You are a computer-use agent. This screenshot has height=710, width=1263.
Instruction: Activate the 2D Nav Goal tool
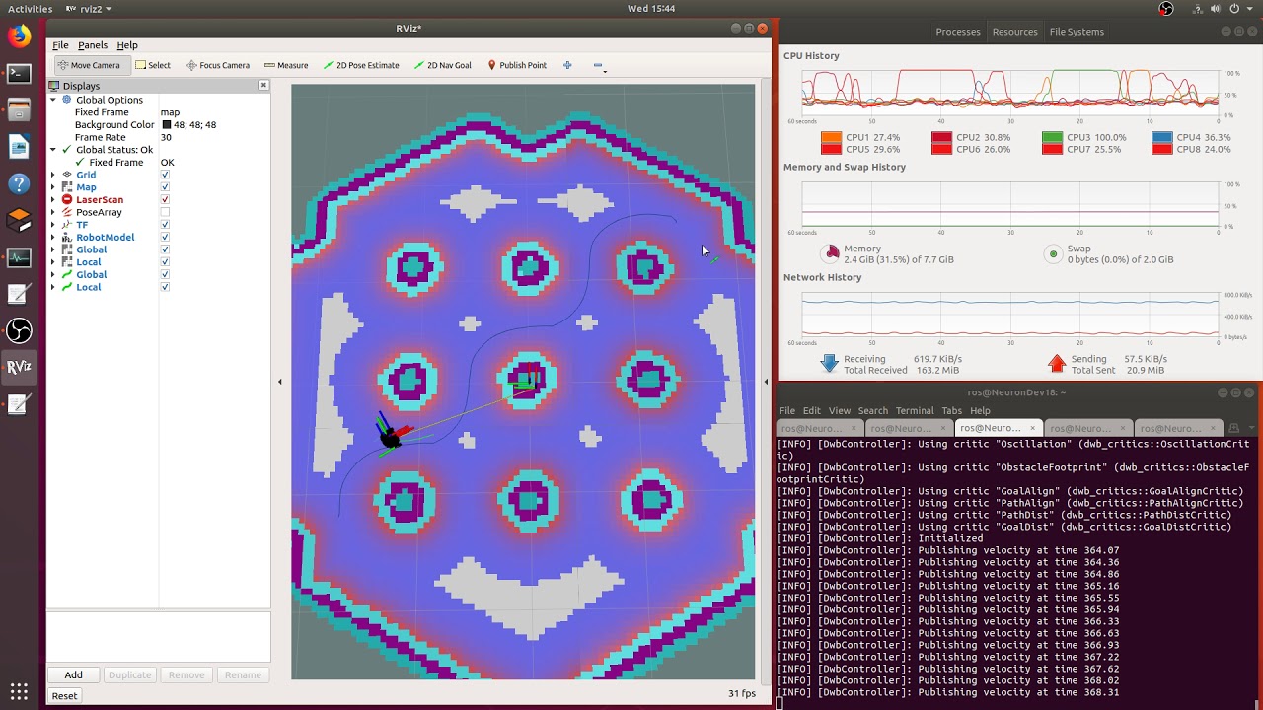pos(442,65)
